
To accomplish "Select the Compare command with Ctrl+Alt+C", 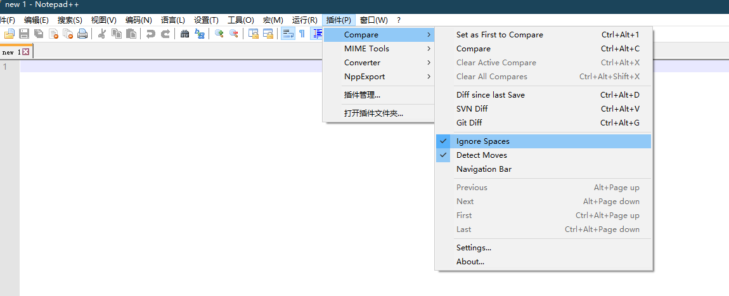I will pos(543,49).
